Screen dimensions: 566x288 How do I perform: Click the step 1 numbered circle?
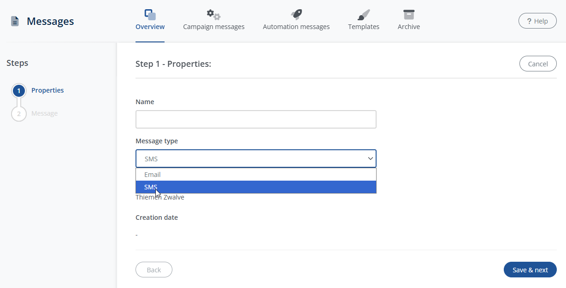19,91
